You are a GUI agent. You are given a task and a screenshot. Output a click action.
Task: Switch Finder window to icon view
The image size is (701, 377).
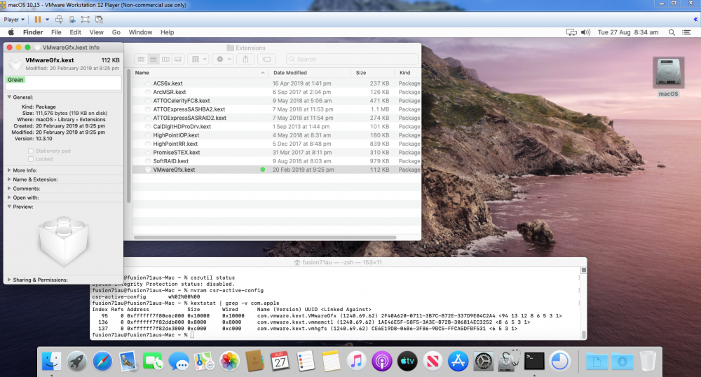(142, 59)
